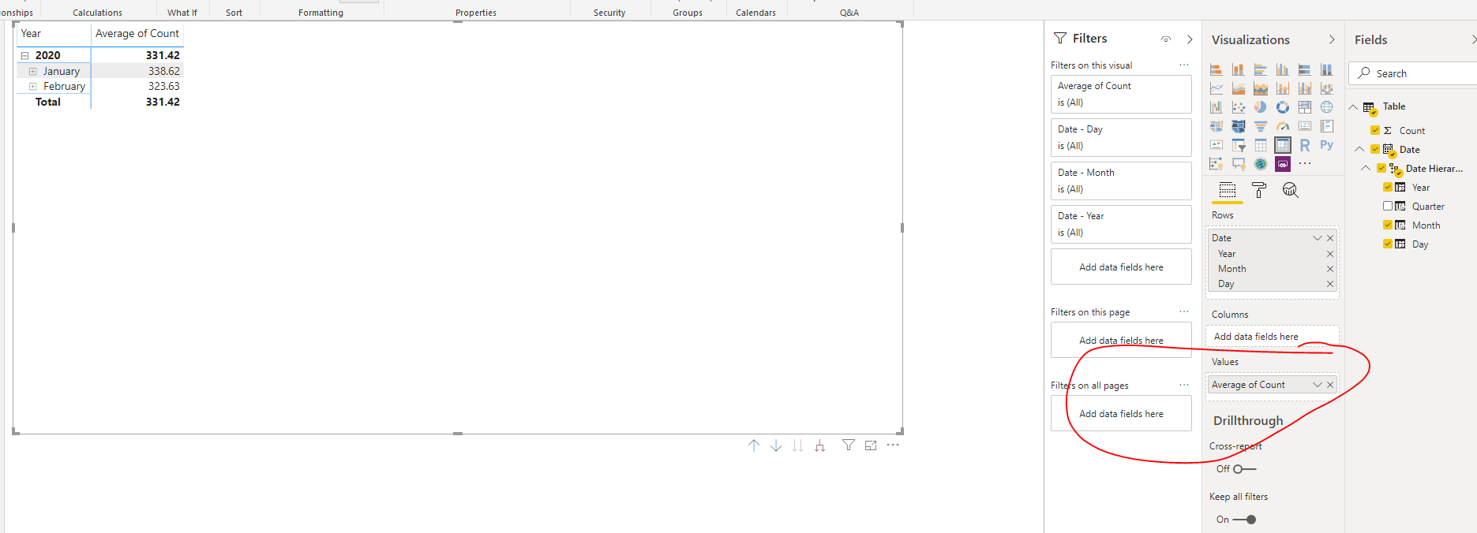Switch visual to matrix type

(x=1283, y=145)
